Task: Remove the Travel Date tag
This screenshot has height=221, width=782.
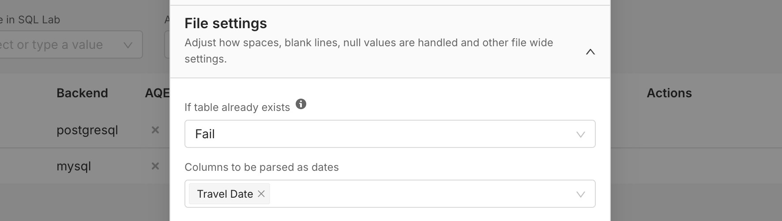Action: pos(261,194)
